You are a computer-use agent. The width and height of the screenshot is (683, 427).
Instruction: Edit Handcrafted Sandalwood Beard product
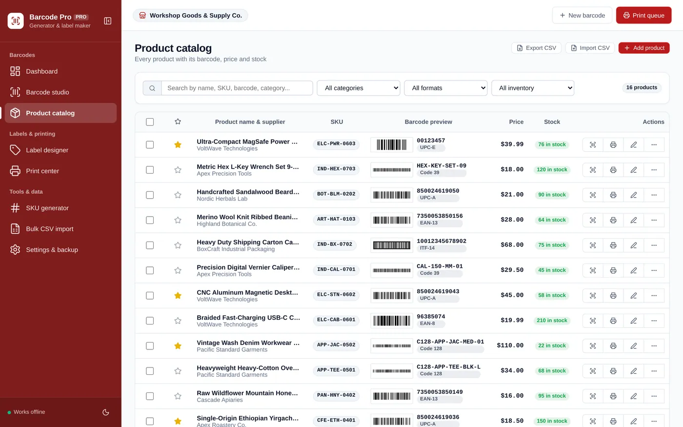point(634,195)
